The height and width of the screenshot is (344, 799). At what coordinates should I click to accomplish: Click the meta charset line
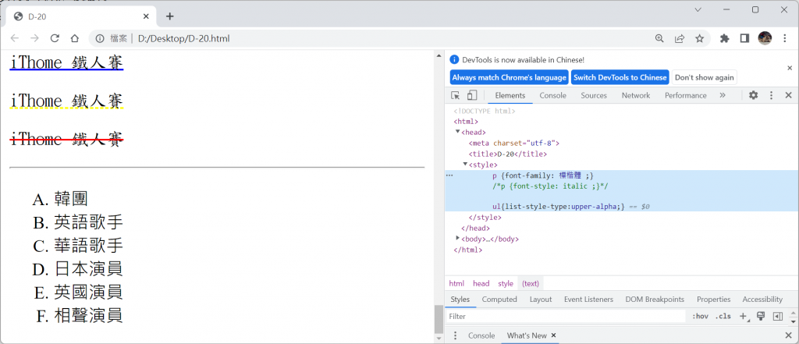coord(513,143)
